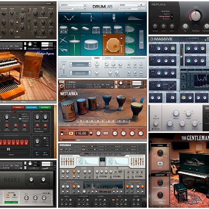The height and width of the screenshot is (209, 209).
Task: Flip the Trigger switch in West Africa
Action: pyautogui.click(x=62, y=133)
